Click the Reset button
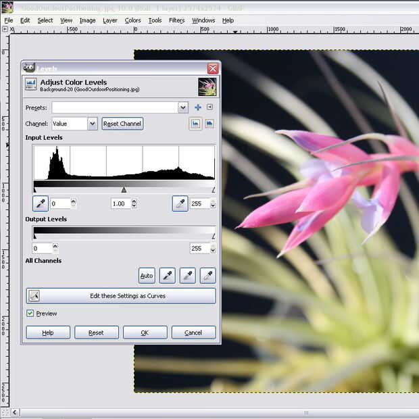 point(97,332)
